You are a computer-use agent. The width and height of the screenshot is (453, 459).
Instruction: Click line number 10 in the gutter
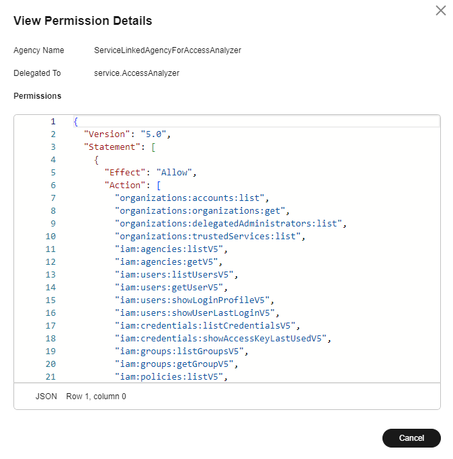click(x=51, y=237)
